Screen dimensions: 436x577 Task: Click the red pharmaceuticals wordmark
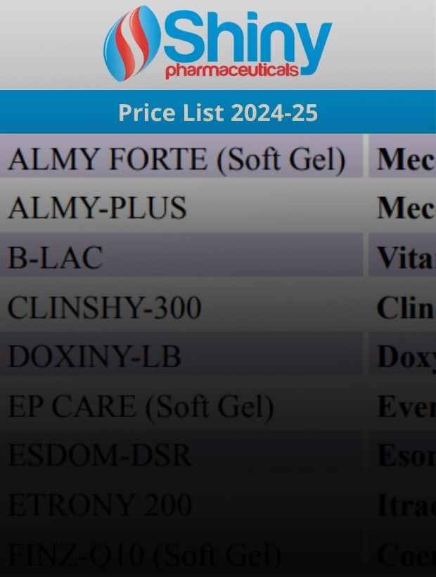click(x=232, y=70)
